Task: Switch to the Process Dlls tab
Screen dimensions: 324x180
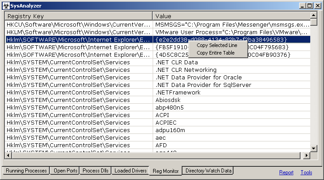Action: click(x=95, y=171)
